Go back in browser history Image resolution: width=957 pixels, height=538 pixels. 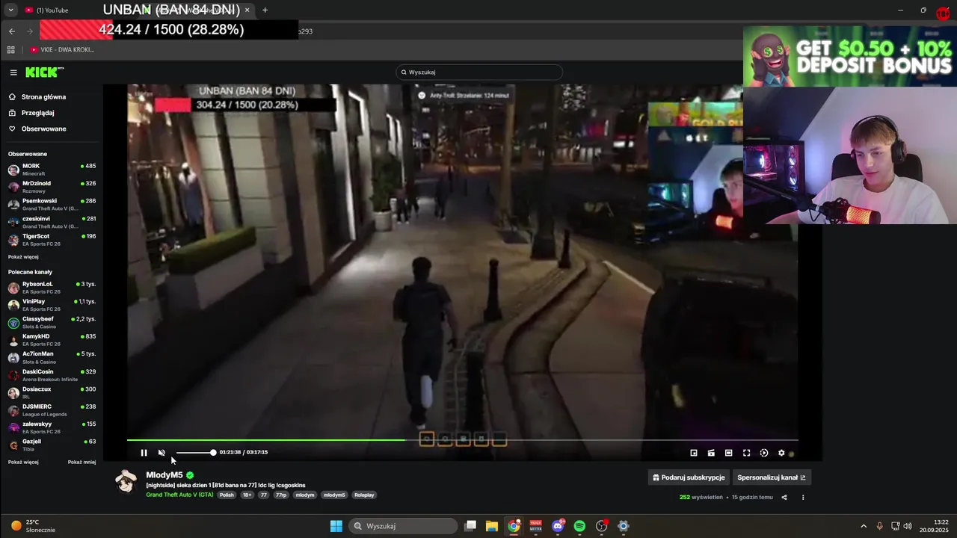pos(12,31)
